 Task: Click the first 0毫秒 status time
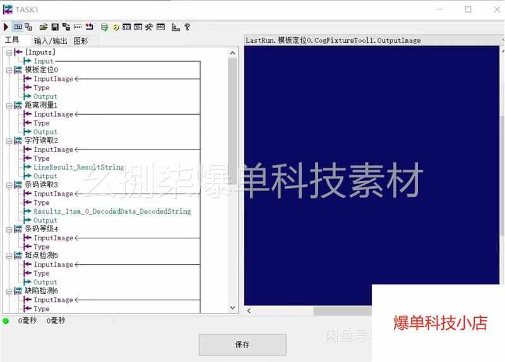27,320
